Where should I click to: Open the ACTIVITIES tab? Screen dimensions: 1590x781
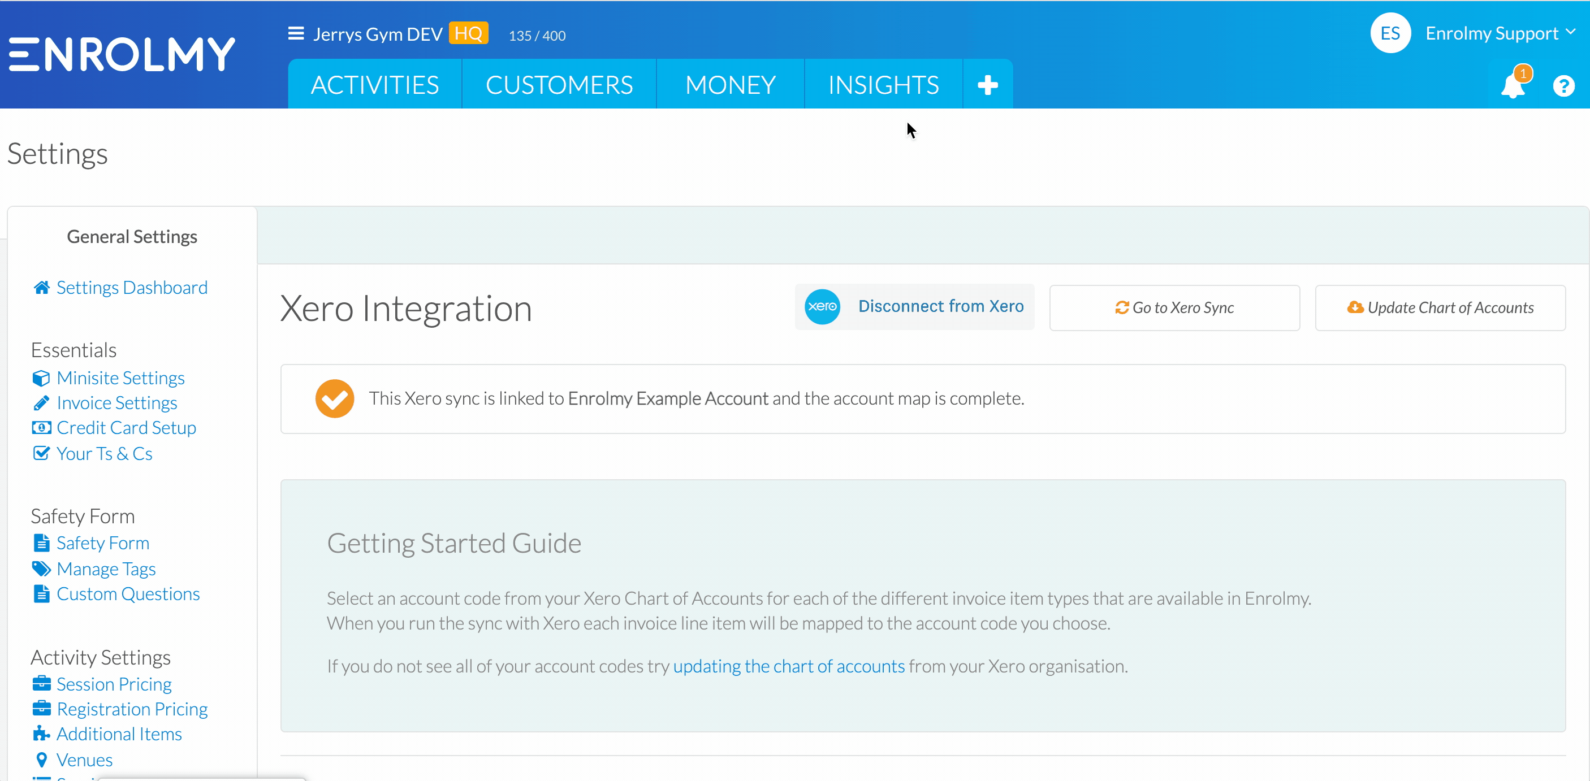(x=375, y=85)
